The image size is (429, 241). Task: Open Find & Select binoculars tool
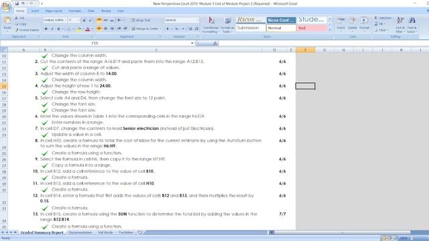pos(412,21)
